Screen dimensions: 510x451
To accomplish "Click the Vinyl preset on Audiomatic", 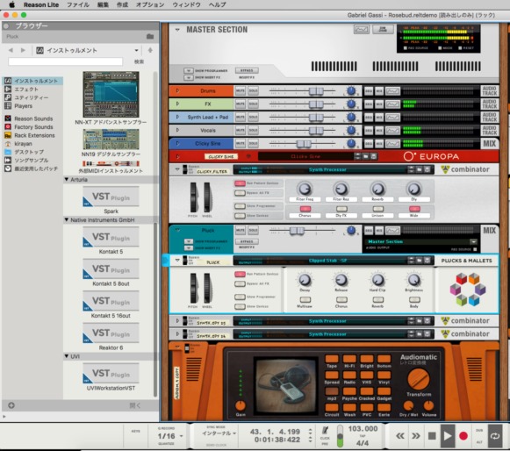I will (384, 375).
